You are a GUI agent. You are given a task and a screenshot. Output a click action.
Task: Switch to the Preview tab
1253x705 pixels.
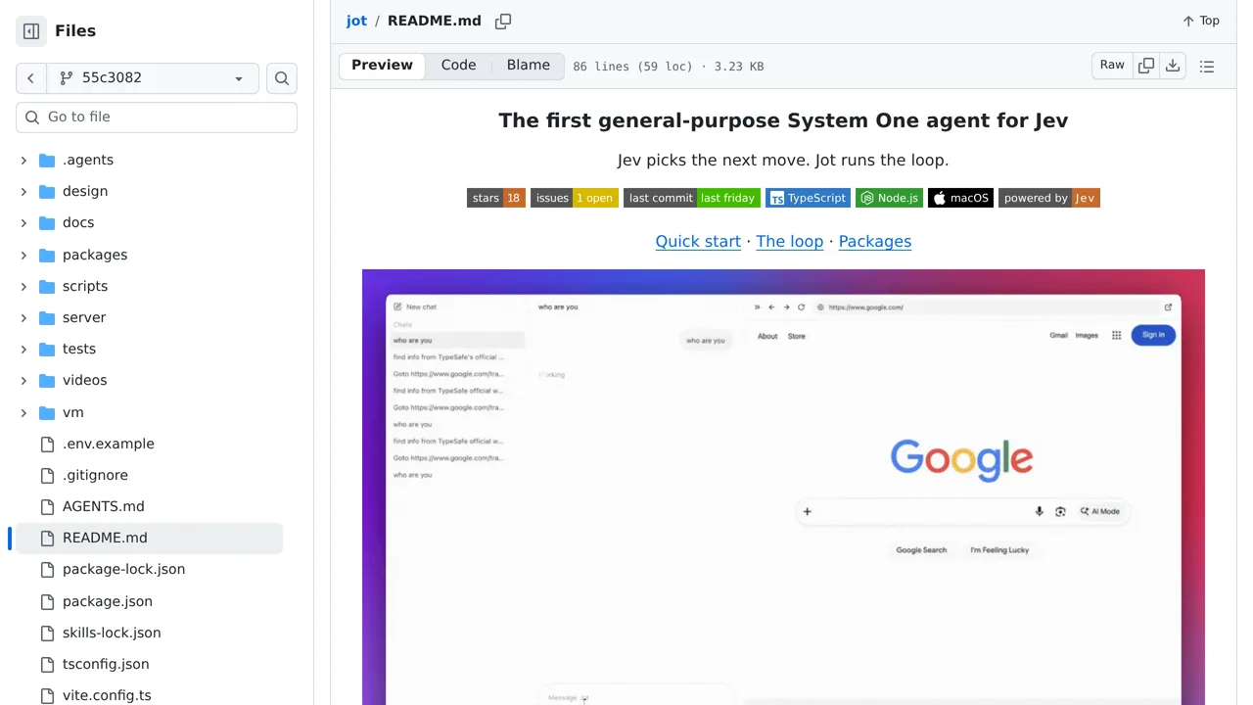(x=382, y=66)
